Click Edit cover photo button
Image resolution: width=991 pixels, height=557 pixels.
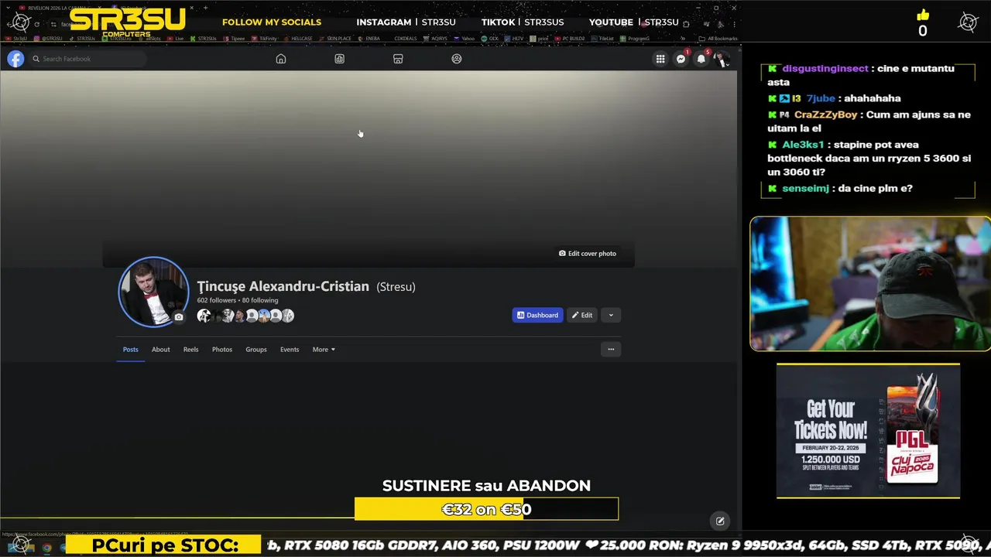point(588,254)
